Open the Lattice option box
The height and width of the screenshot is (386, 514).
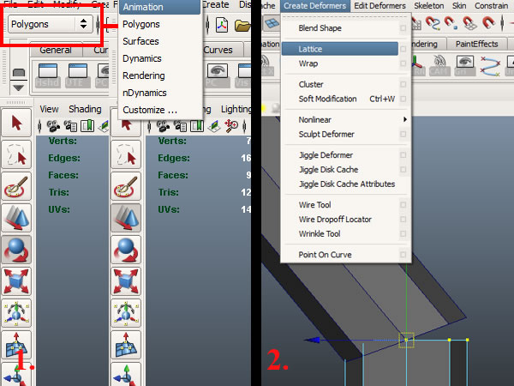pyautogui.click(x=403, y=49)
